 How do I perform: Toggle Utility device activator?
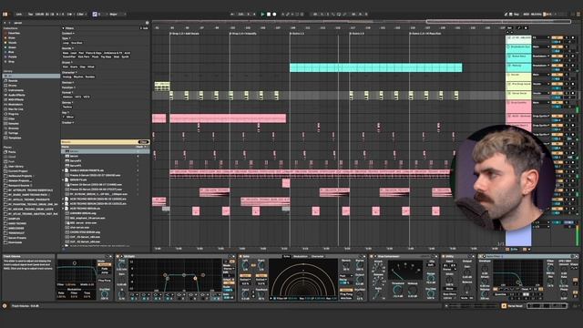click(x=444, y=257)
